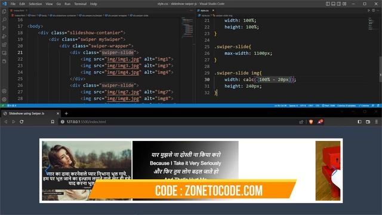Open a new browser tab

pyautogui.click(x=66, y=113)
